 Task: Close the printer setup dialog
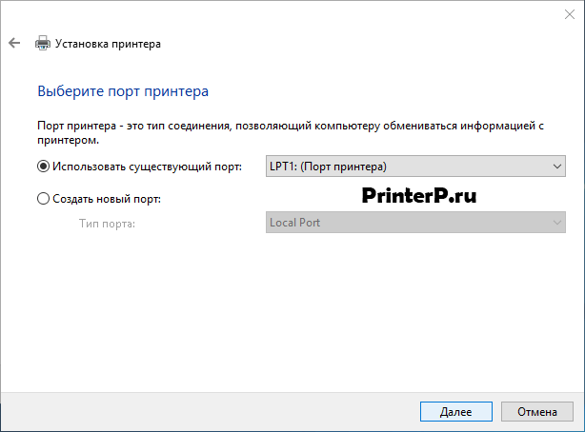point(570,14)
